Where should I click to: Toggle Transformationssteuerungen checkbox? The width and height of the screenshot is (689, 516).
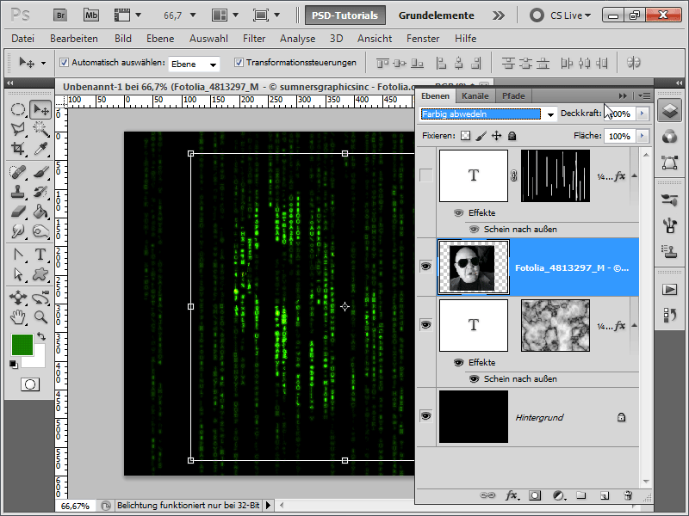pyautogui.click(x=239, y=62)
